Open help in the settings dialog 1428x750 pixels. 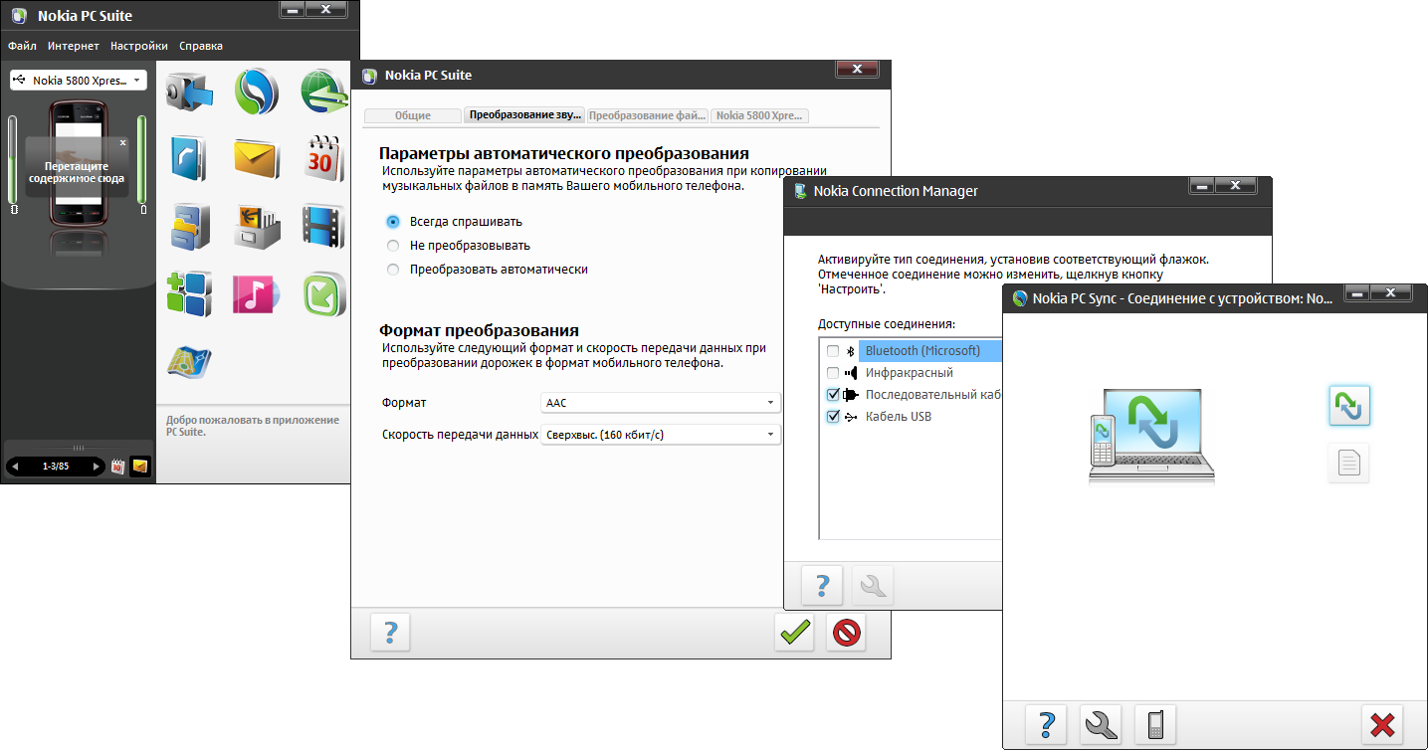390,633
